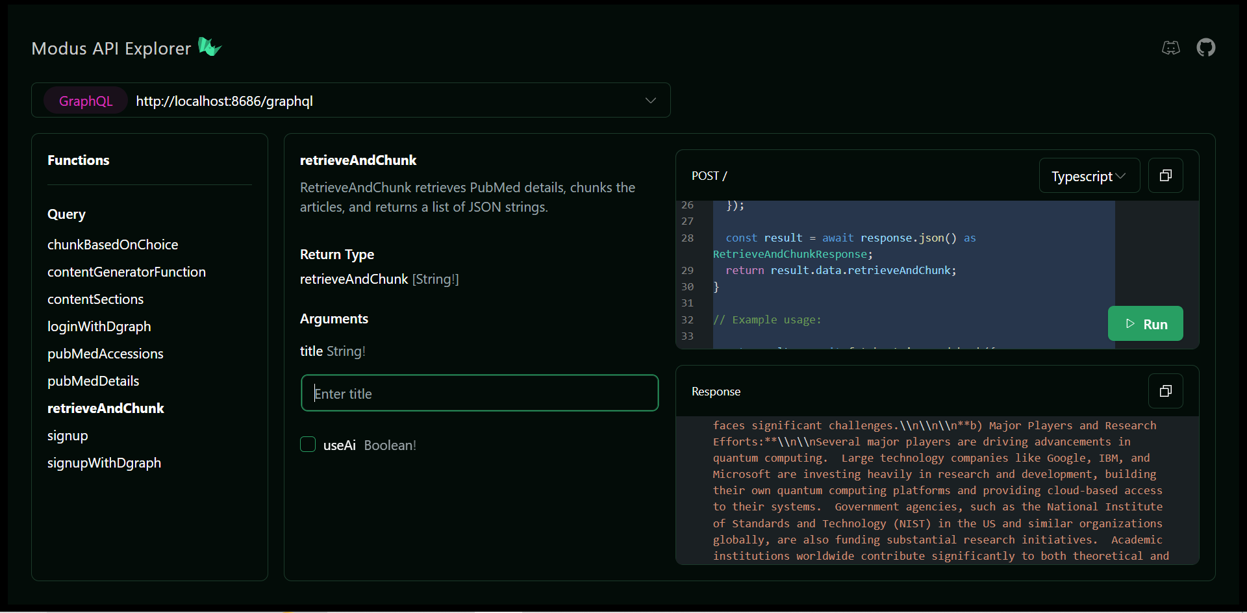Click the retrieveAndChunk [String!] return type

[x=379, y=279]
